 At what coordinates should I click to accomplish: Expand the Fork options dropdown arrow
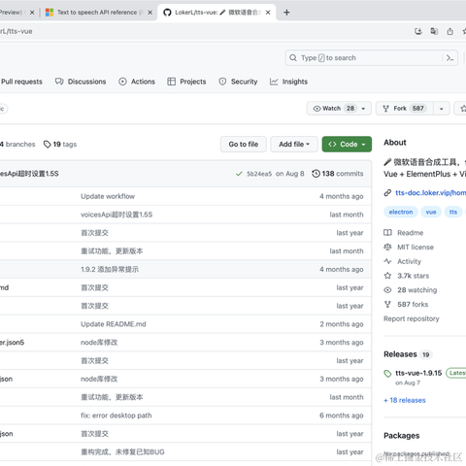(442, 109)
